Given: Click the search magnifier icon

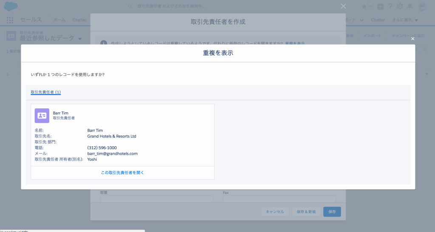Looking at the screenshot, I should [130, 6].
